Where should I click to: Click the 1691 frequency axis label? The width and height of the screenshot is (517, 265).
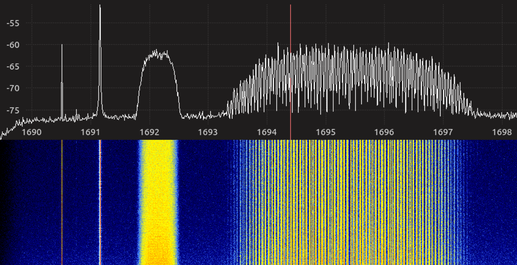point(90,132)
